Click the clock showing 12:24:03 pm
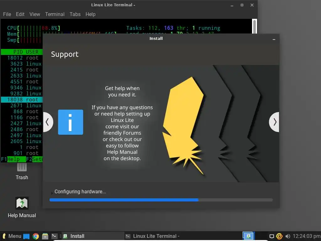321x241 pixels. point(307,236)
